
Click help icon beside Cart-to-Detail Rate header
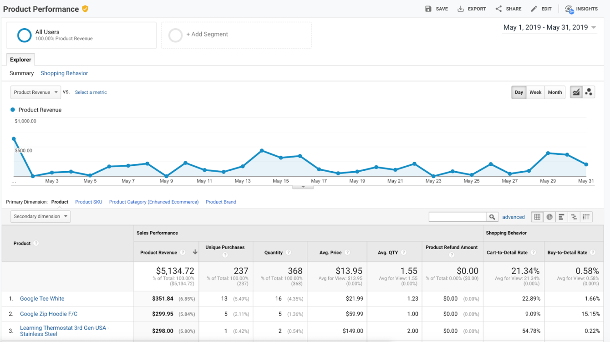534,252
